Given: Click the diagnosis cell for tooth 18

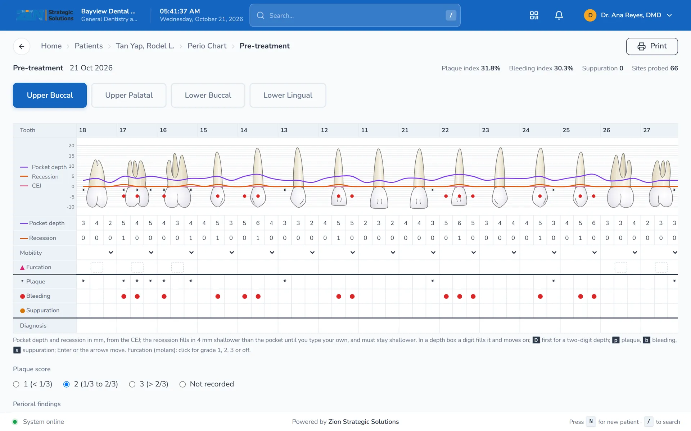Looking at the screenshot, I should click(x=96, y=326).
